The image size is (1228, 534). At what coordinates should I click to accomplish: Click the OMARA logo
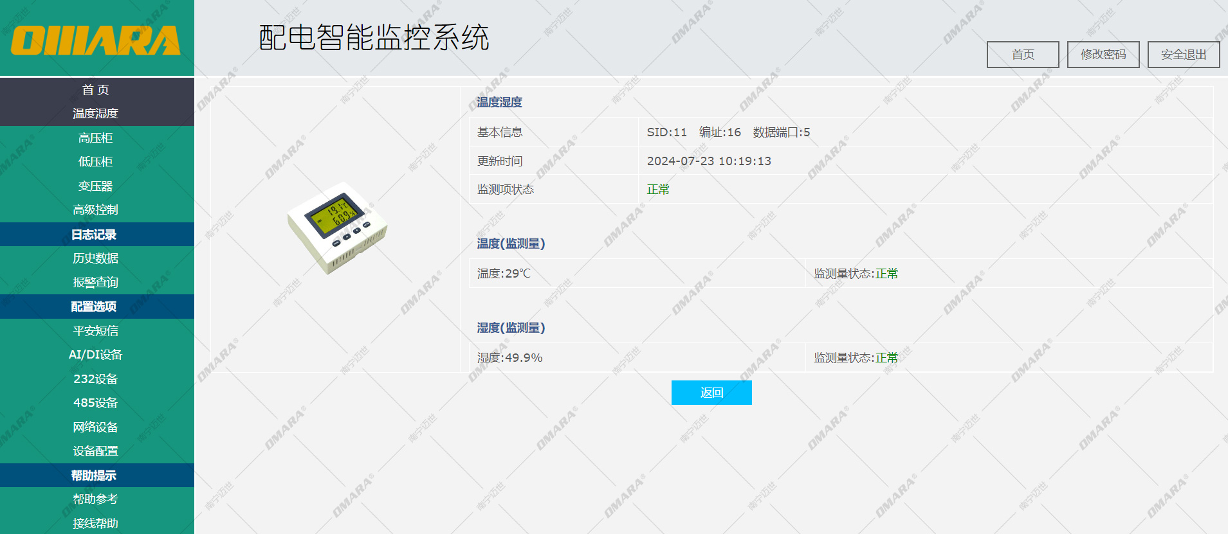[x=95, y=40]
